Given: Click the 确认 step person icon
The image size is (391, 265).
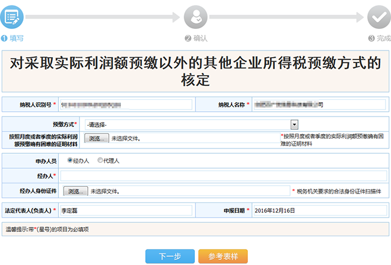Looking at the screenshot, I should coord(195,17).
